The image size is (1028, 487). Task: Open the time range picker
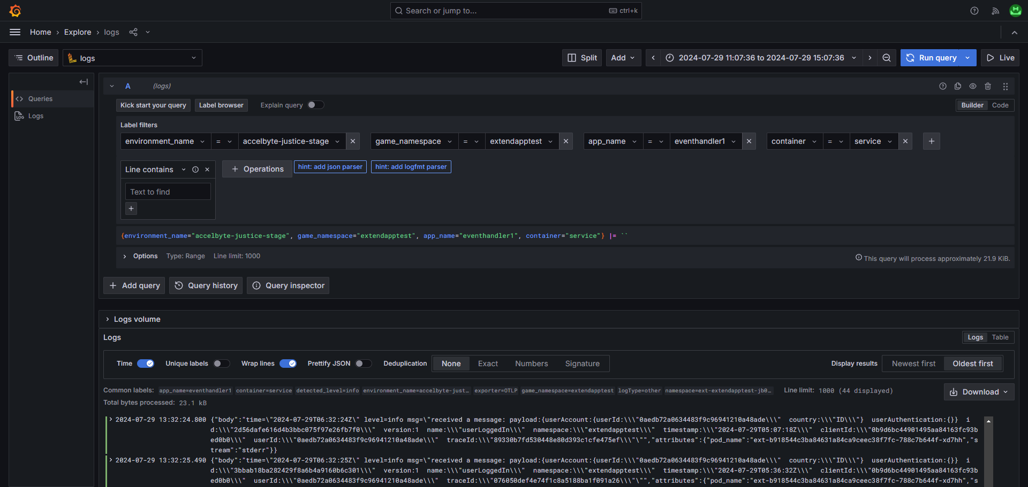pos(761,58)
